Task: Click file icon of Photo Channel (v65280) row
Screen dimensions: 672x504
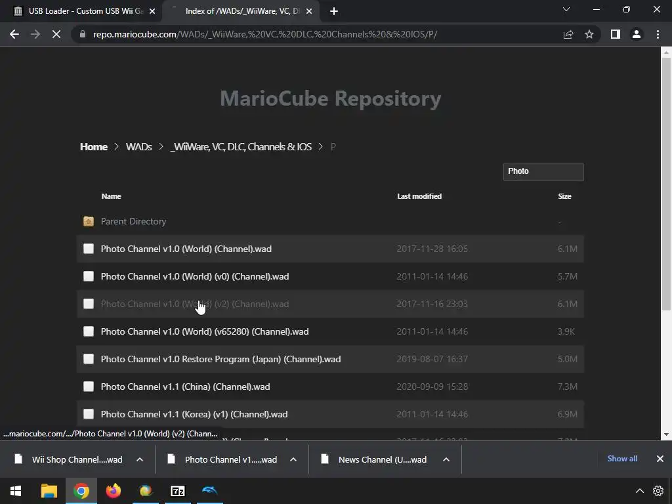Action: 89,331
